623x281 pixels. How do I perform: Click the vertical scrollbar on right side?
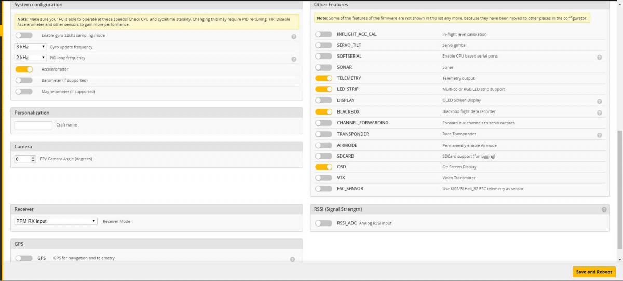point(619,156)
